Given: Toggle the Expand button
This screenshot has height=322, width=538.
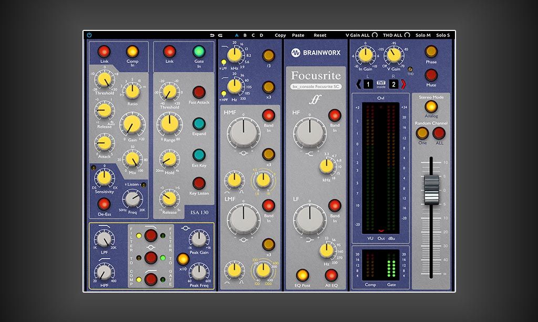Looking at the screenshot, I should pos(199,124).
